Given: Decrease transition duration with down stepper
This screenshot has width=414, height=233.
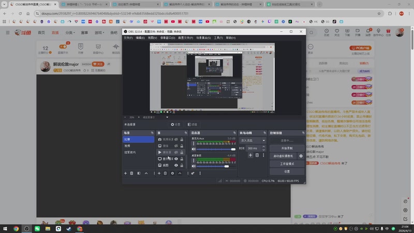Looking at the screenshot, I should 263,150.
